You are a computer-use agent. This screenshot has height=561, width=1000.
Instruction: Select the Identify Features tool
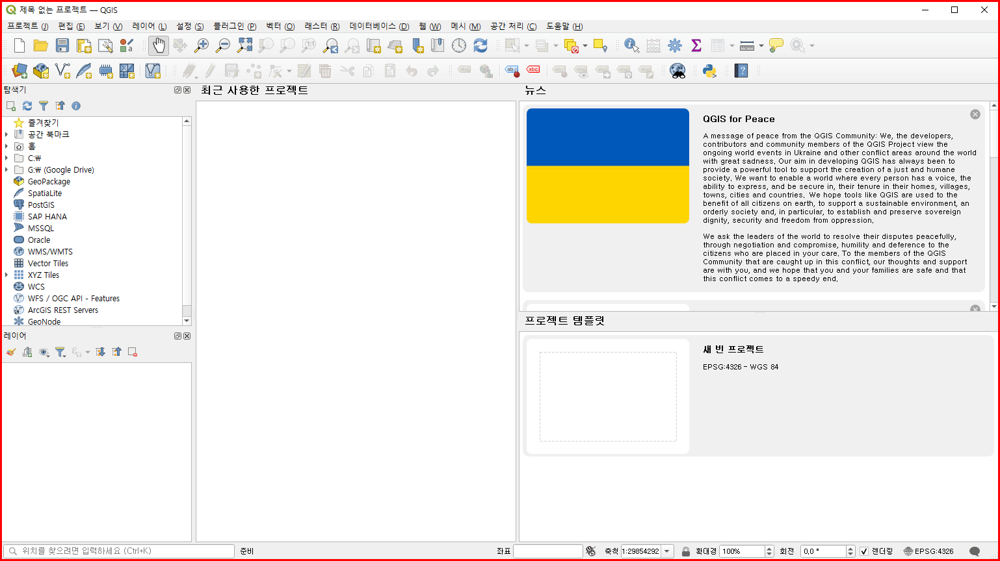click(631, 45)
